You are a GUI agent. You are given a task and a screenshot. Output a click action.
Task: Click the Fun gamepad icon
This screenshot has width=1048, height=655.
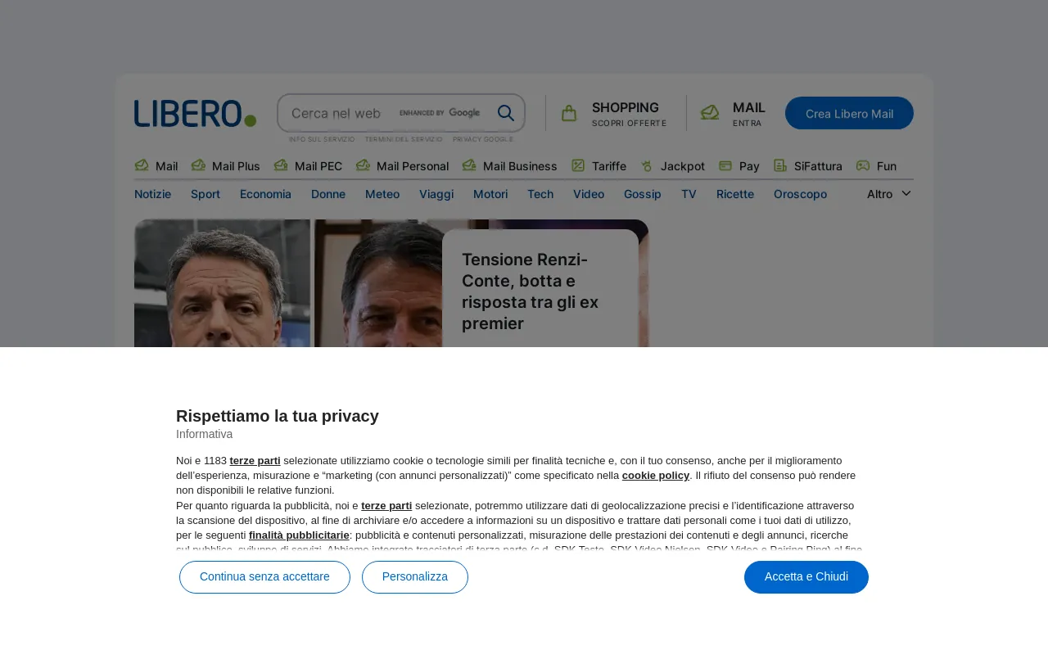click(863, 165)
